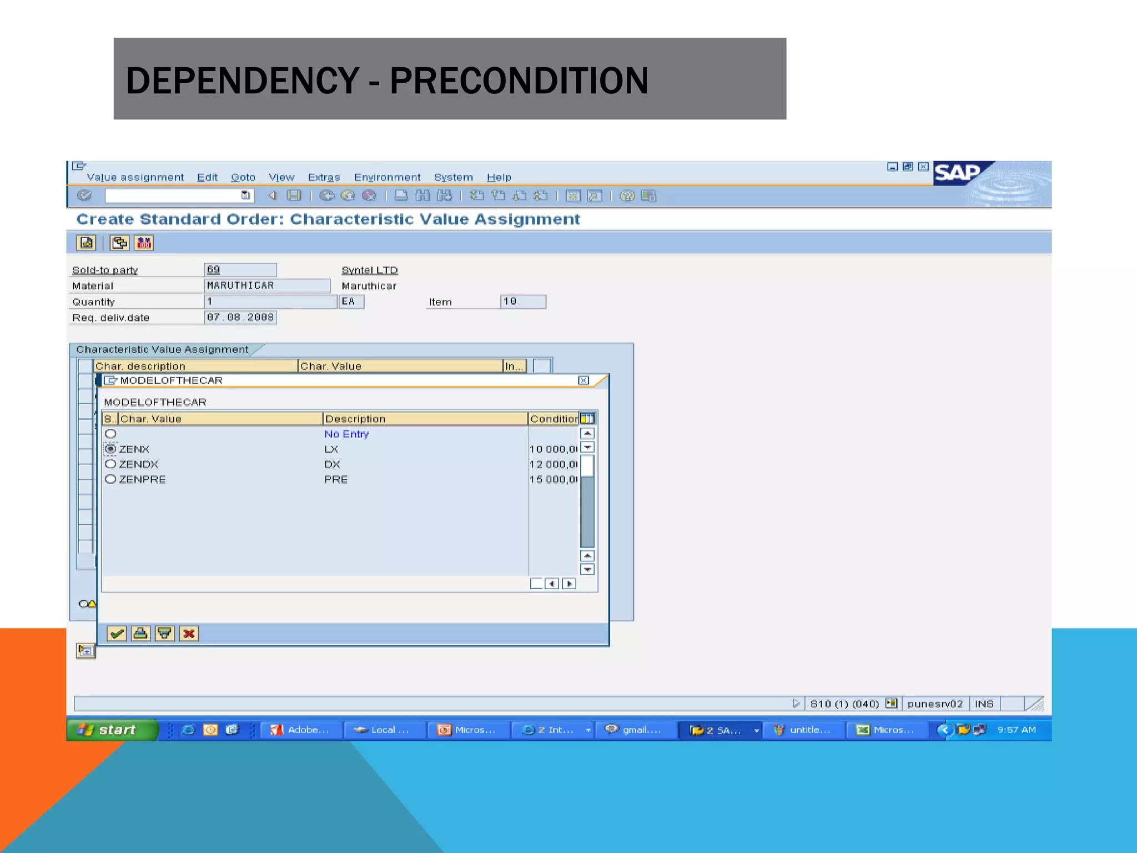Screen dimensions: 1137x853
Task: Click the Next Page icon in toolbar
Action: point(520,195)
